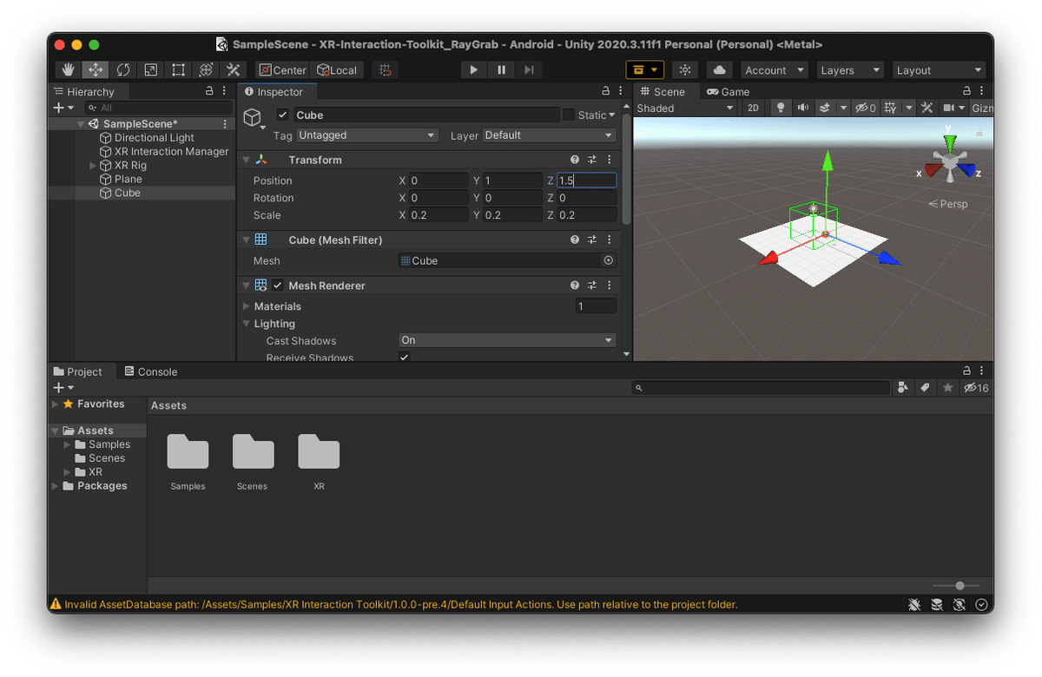
Task: Click the Pause button
Action: click(501, 70)
